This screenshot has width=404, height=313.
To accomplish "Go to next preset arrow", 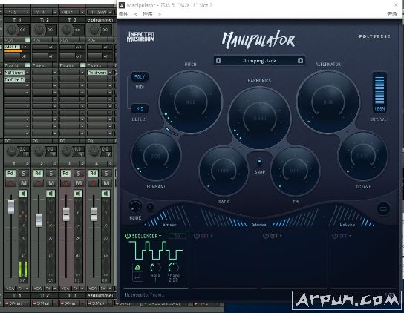I will [x=300, y=61].
